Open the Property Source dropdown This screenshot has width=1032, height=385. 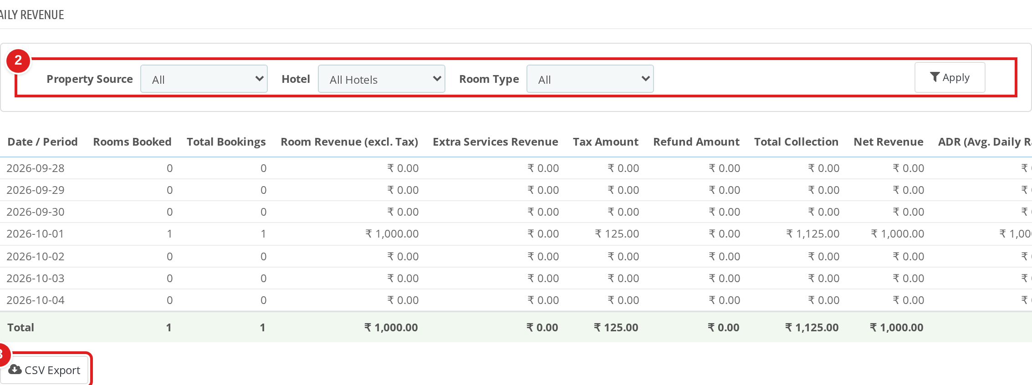coord(204,79)
